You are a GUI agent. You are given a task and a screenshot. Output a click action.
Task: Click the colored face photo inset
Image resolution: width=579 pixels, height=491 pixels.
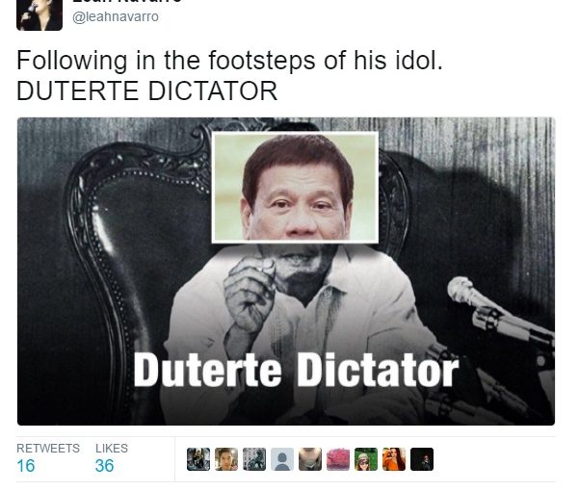[x=295, y=188]
